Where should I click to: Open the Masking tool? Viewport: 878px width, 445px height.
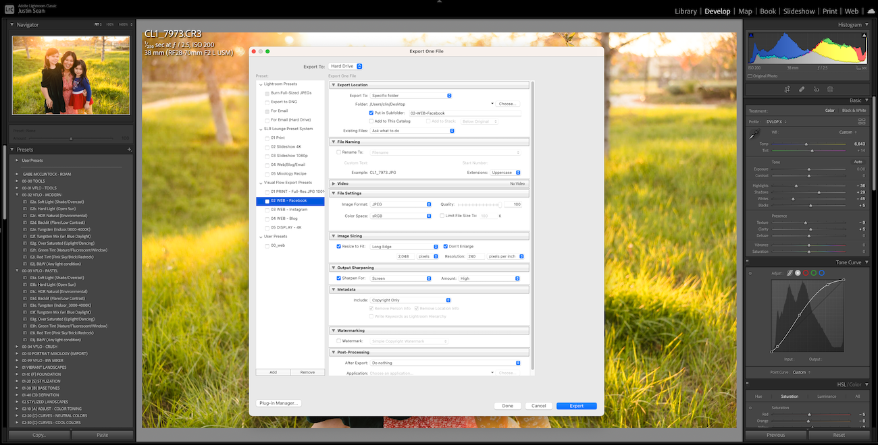tap(829, 89)
